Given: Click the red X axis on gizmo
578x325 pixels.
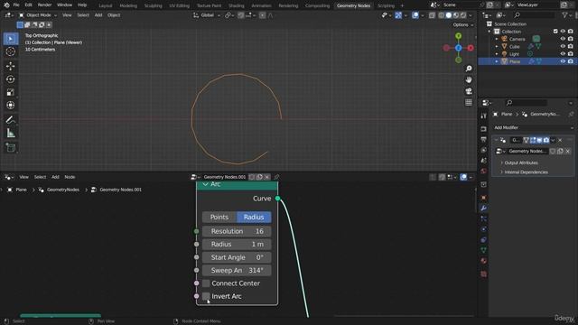Looking at the screenshot, I should 471,48.
